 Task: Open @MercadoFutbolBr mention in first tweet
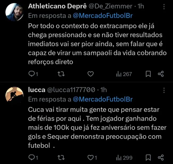102,16
